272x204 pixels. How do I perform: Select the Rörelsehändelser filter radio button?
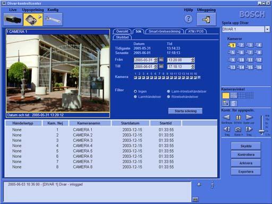pos(168,97)
